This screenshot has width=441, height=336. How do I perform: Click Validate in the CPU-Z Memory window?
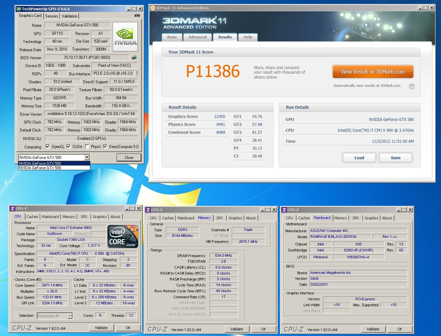(237, 329)
